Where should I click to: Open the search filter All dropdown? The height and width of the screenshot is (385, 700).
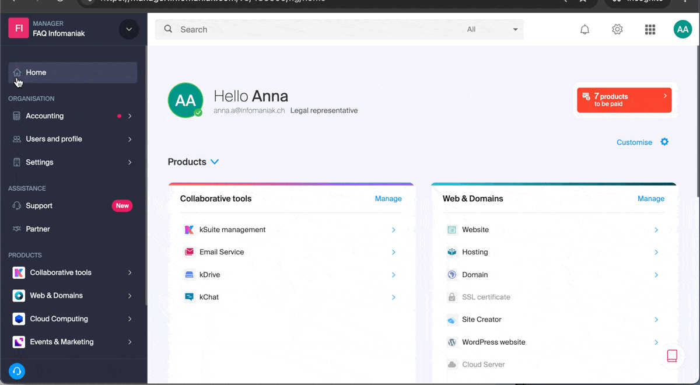492,29
